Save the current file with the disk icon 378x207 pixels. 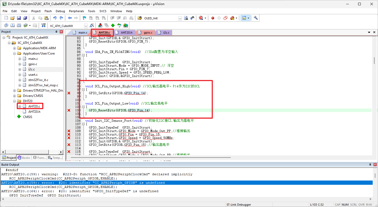pyautogui.click(x=19, y=18)
